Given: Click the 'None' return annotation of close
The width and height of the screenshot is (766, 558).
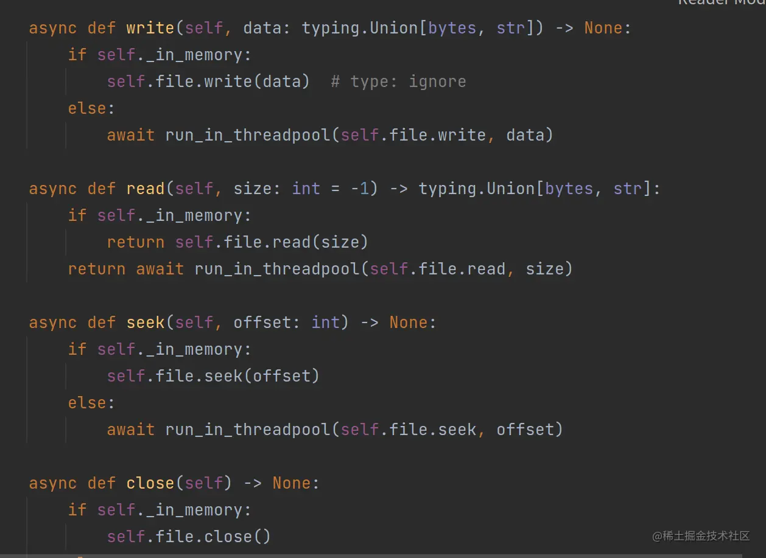Looking at the screenshot, I should click(292, 483).
